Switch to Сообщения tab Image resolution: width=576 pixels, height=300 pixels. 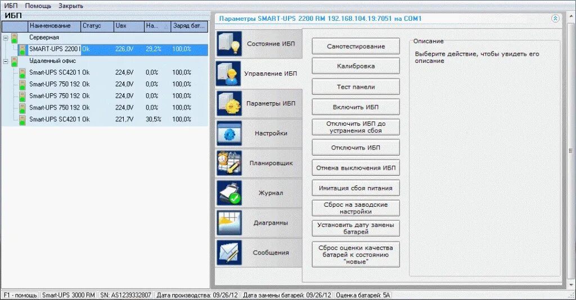click(259, 253)
